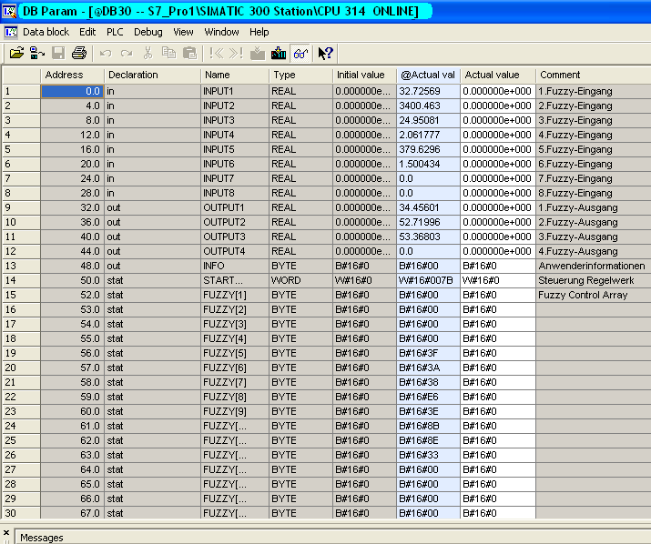This screenshot has height=544, width=651.
Task: Click comment 'Fuzzy Control Array'
Action: (x=583, y=295)
